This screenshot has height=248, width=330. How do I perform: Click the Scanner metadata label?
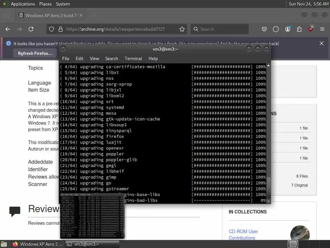38,184
